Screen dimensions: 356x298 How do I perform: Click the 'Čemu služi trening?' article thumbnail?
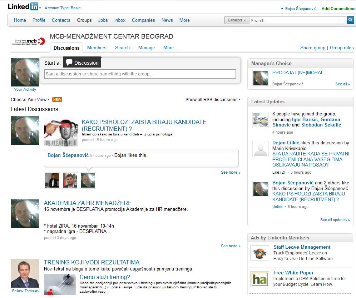[60, 284]
